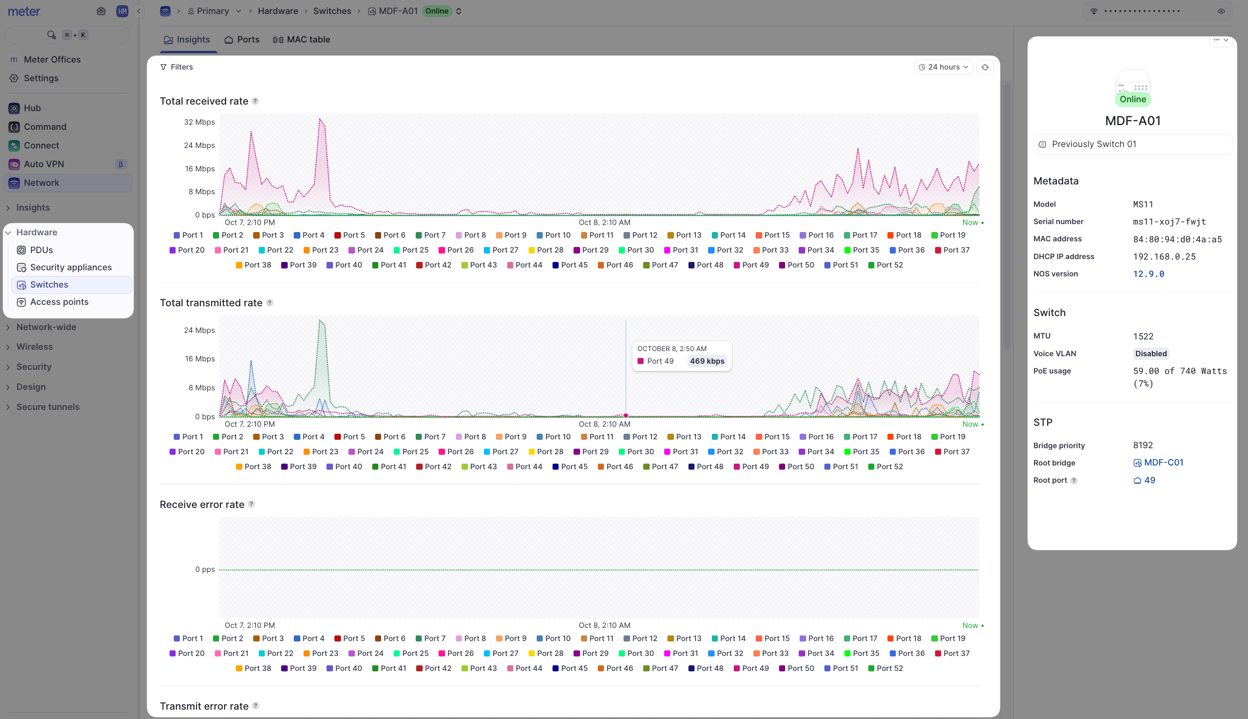This screenshot has height=719, width=1248.
Task: Toggle Port 49 in transmitted rate legend
Action: click(752, 466)
